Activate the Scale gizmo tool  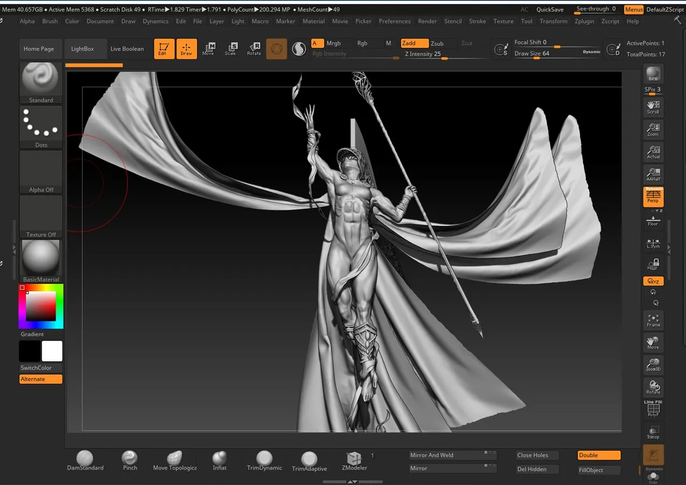(230, 49)
